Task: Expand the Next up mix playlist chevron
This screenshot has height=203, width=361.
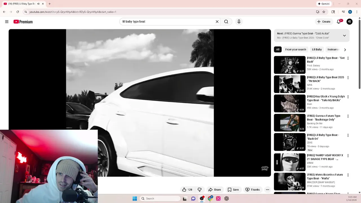Action: coord(344,36)
